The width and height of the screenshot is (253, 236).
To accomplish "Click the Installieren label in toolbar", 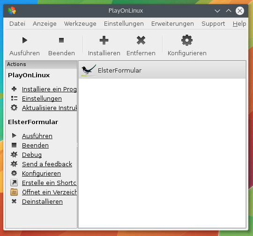I will pyautogui.click(x=104, y=53).
